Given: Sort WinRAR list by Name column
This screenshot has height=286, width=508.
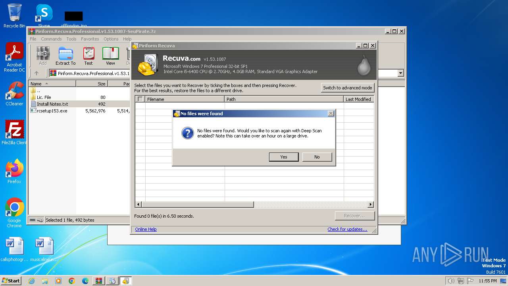Looking at the screenshot, I should coord(52,84).
